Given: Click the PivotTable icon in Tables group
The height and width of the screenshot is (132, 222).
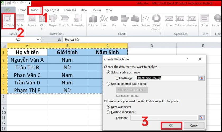Looking at the screenshot, I should 8,21.
